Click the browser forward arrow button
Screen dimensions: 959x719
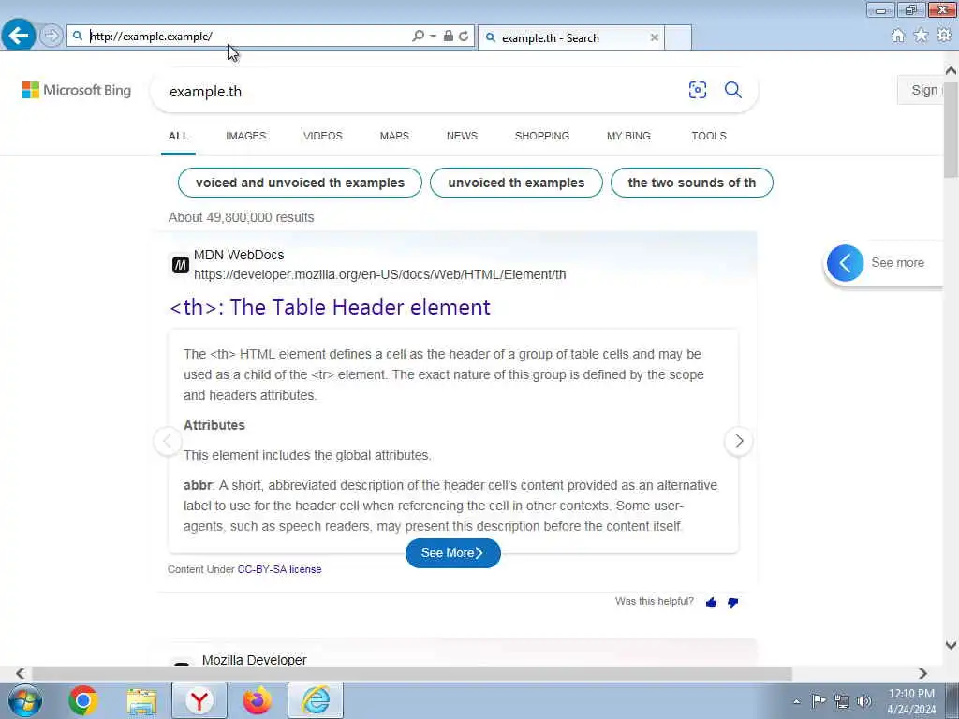coord(52,36)
